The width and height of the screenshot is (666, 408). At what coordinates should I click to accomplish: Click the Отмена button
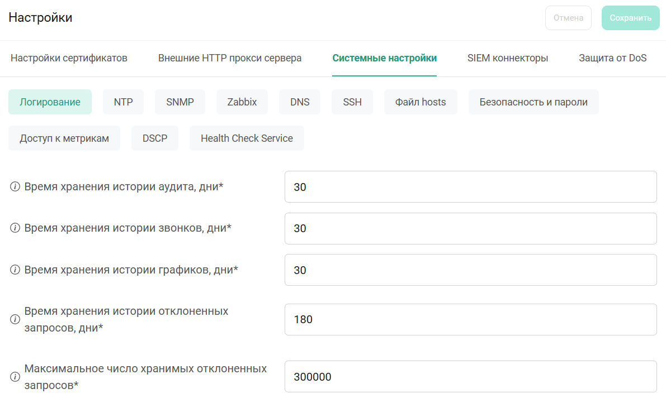(568, 18)
